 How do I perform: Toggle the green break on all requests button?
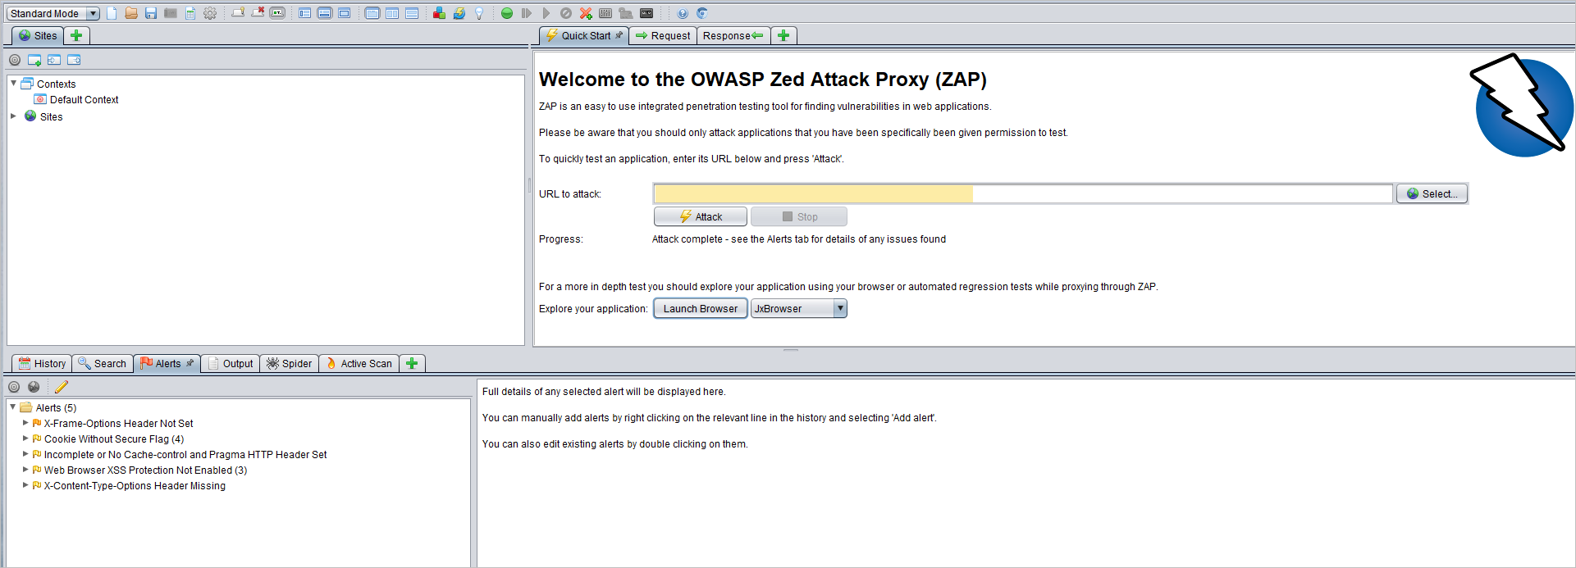[x=507, y=13]
